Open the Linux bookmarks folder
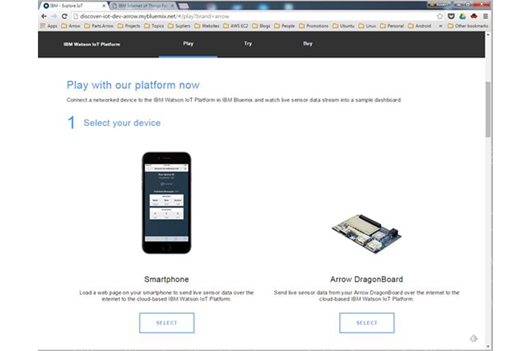 pyautogui.click(x=367, y=26)
